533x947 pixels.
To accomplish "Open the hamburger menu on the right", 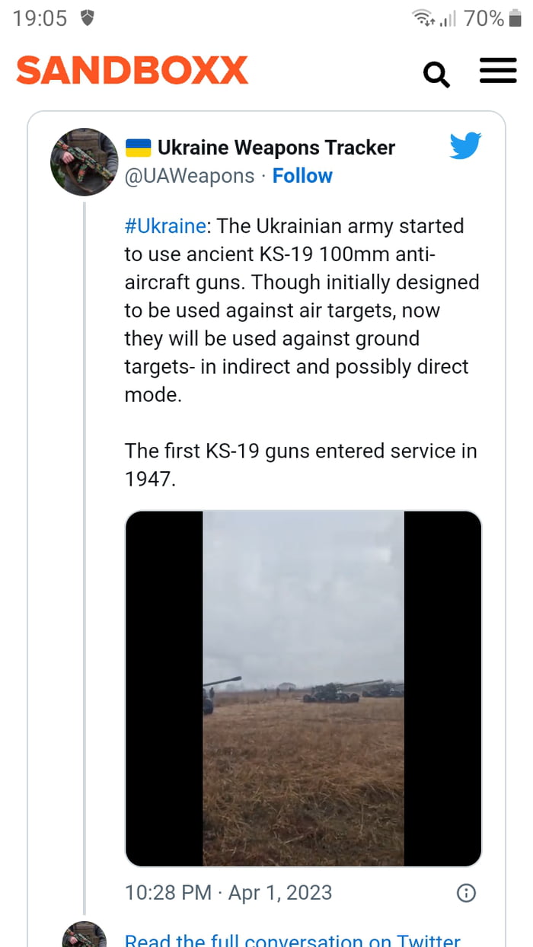I will 498,71.
